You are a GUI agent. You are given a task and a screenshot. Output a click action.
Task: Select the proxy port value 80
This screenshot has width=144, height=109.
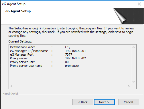(67, 62)
